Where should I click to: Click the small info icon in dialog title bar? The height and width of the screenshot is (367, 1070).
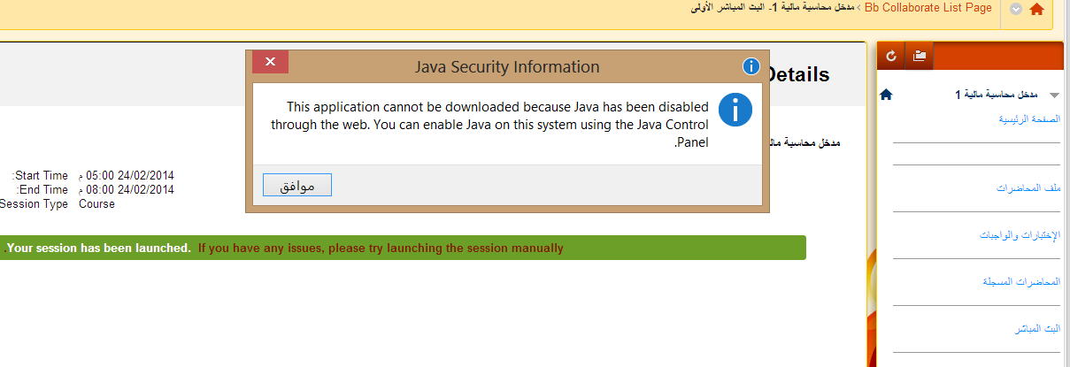point(751,66)
